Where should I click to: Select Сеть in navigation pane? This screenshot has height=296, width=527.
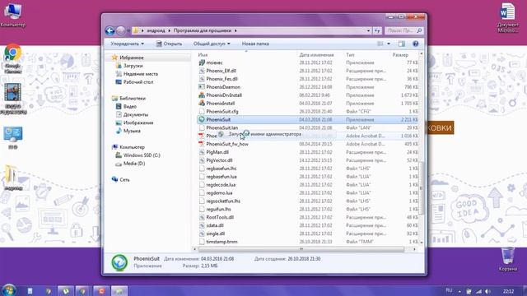coord(124,179)
